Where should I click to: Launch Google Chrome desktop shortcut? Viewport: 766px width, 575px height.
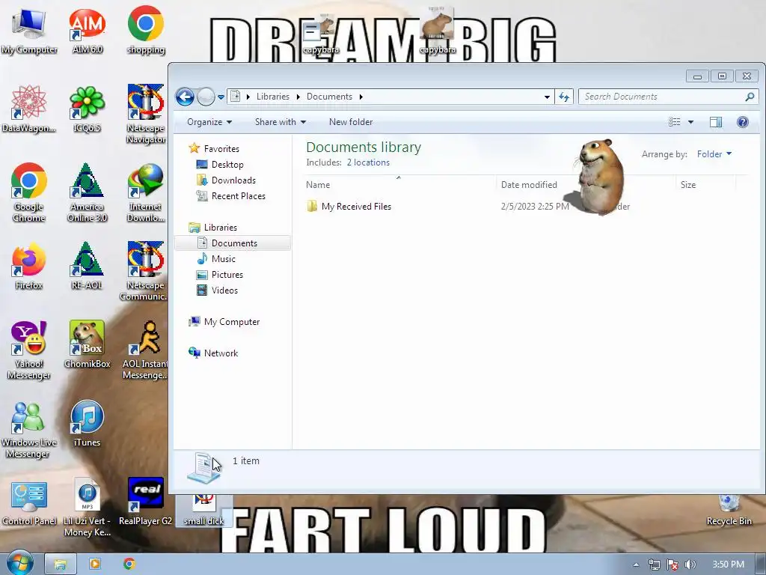pyautogui.click(x=29, y=192)
